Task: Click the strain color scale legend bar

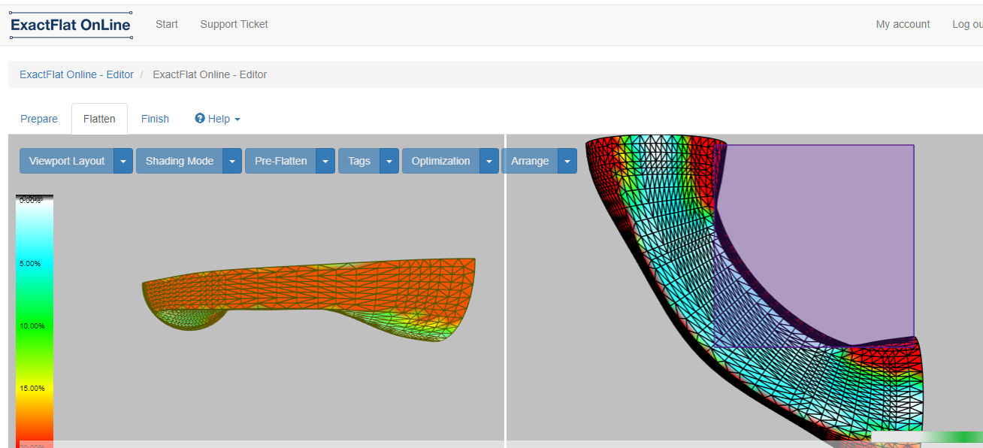Action: [x=35, y=321]
